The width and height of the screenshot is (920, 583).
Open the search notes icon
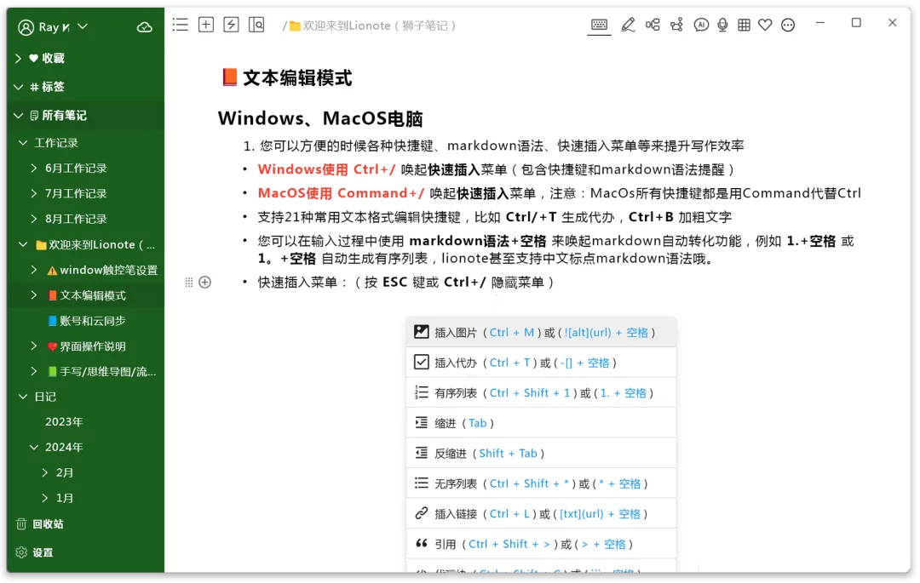(x=256, y=25)
